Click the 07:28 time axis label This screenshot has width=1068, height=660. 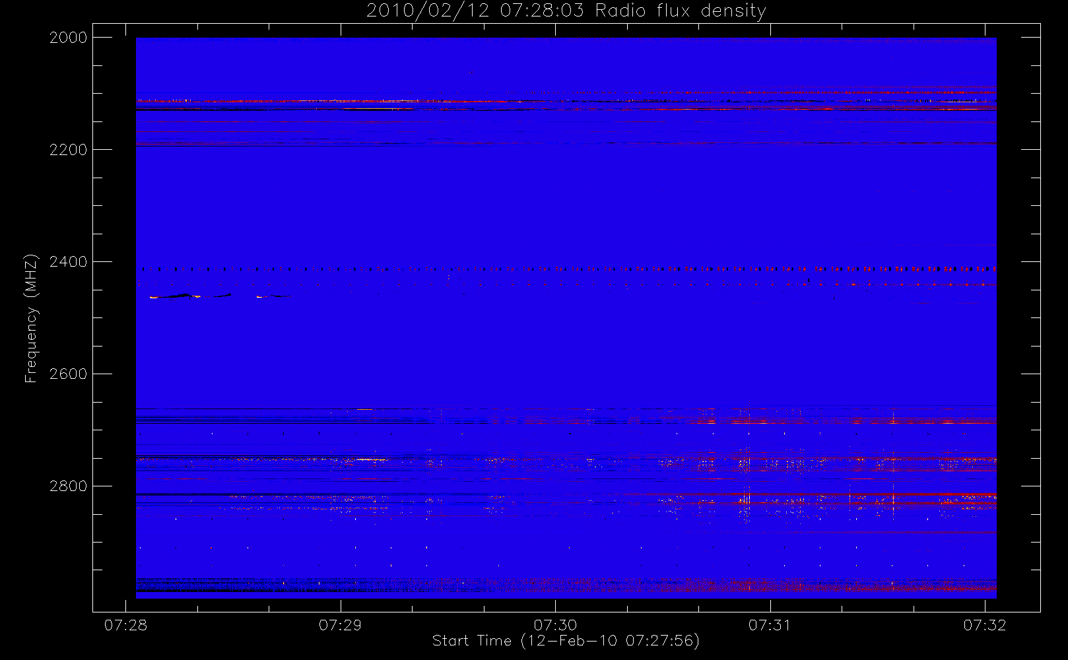pyautogui.click(x=125, y=625)
